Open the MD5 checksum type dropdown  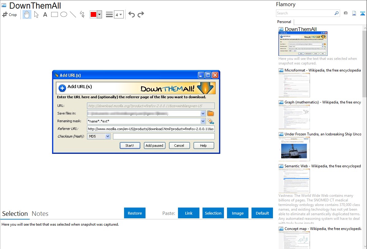click(x=99, y=136)
